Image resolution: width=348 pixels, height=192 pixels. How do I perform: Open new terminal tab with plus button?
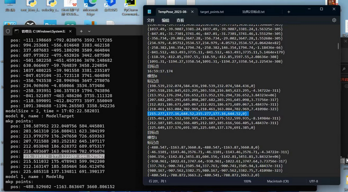[x=80, y=31]
